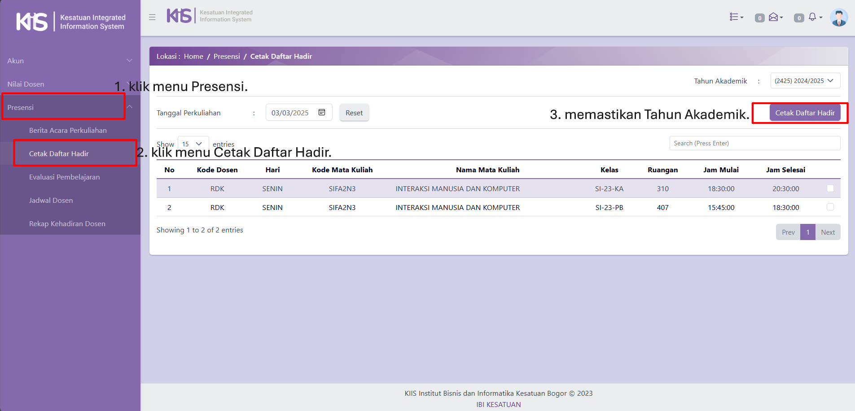The image size is (855, 411).
Task: Click the Reset button
Action: pyautogui.click(x=354, y=113)
